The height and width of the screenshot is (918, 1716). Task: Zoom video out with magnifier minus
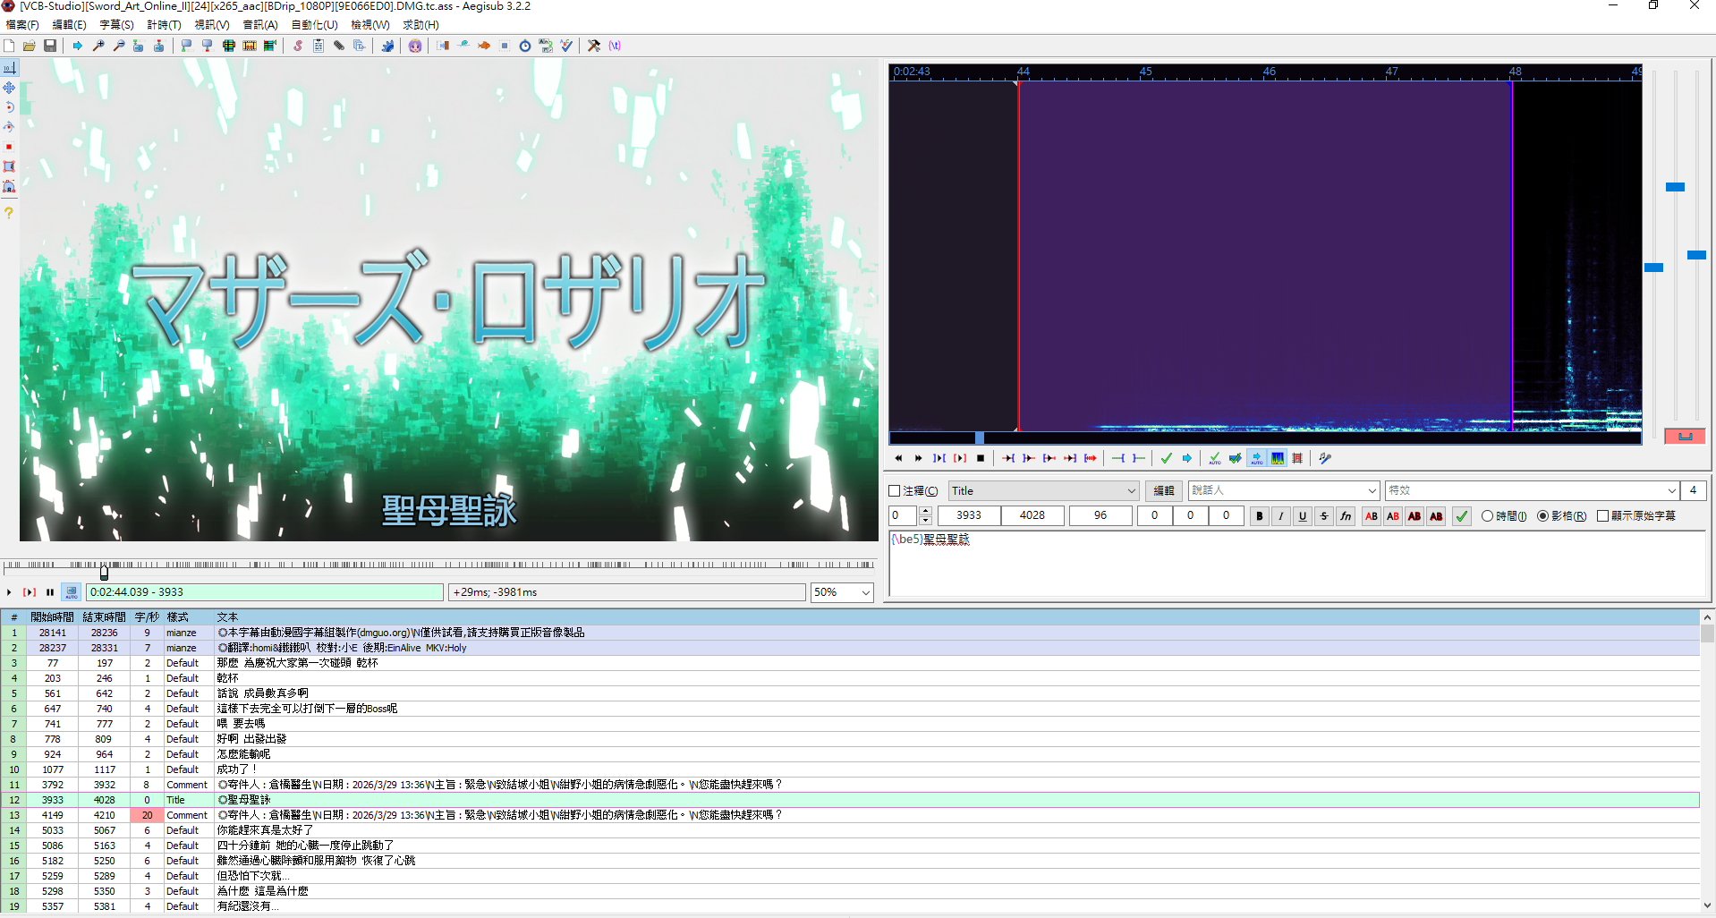(x=119, y=46)
